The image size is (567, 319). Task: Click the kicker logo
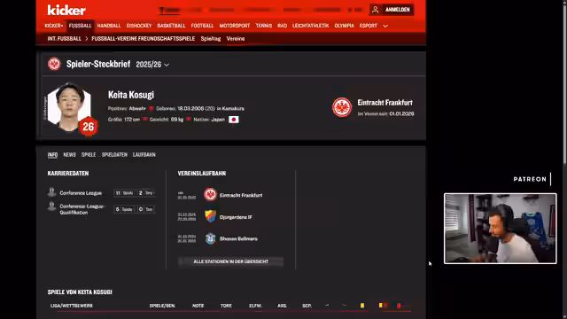pyautogui.click(x=66, y=10)
